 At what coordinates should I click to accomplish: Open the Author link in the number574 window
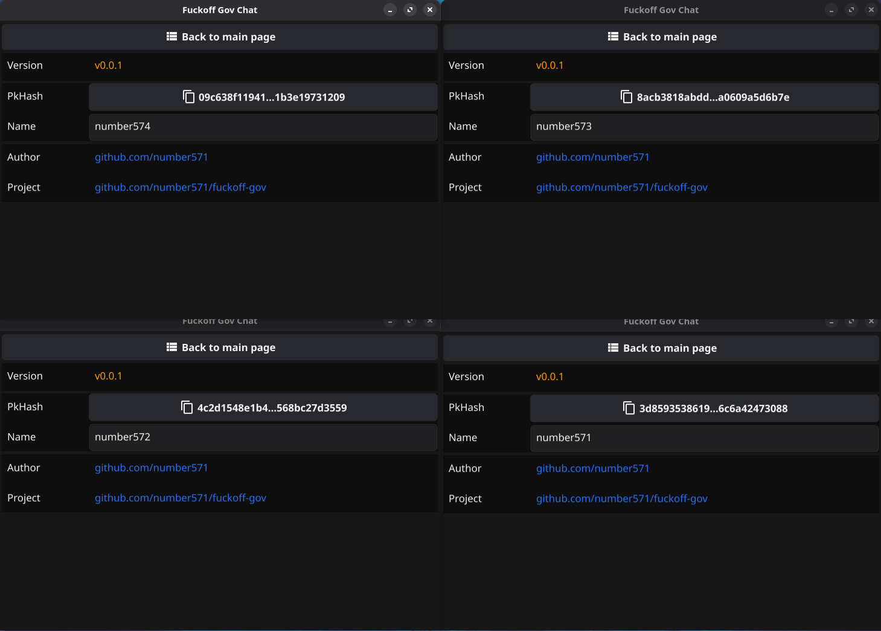click(151, 157)
